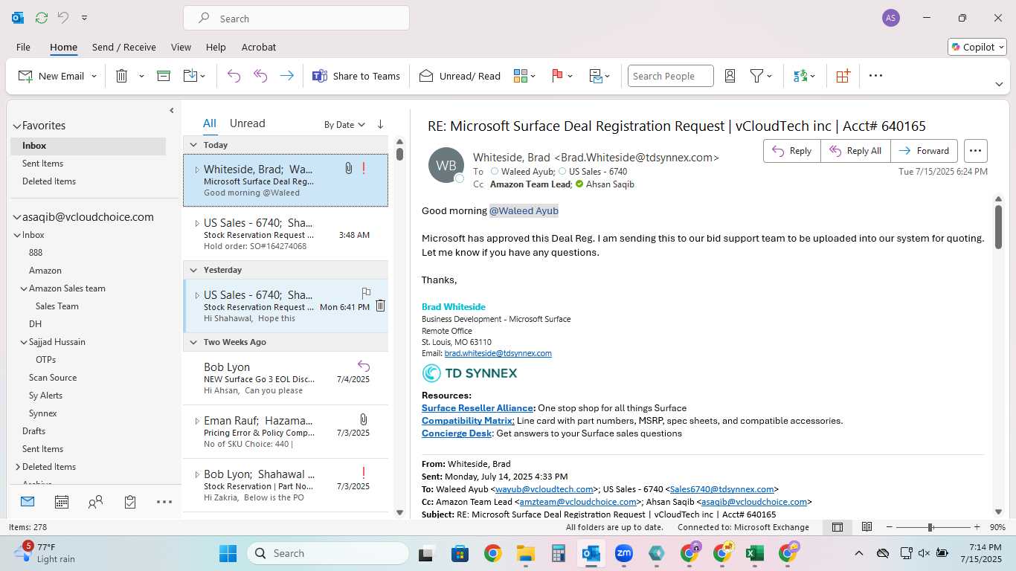The image size is (1016, 571).
Task: Open the View tab
Action: [x=181, y=47]
